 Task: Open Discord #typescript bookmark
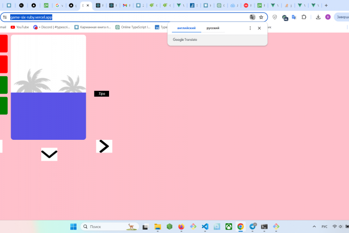coord(51,27)
